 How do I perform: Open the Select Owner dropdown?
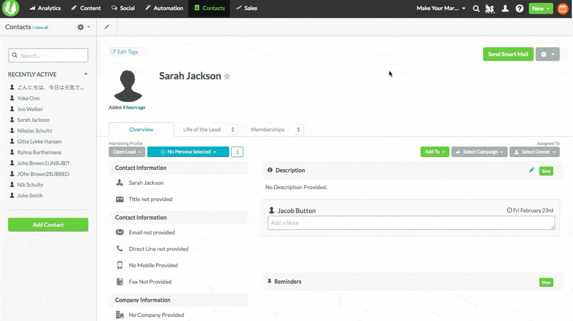[535, 152]
